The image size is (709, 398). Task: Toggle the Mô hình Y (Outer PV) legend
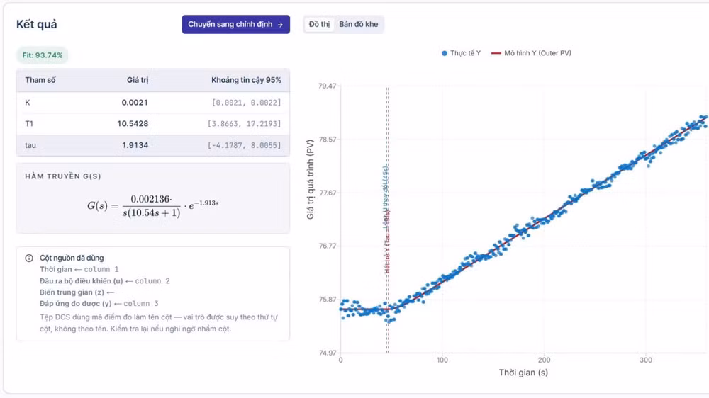(531, 53)
